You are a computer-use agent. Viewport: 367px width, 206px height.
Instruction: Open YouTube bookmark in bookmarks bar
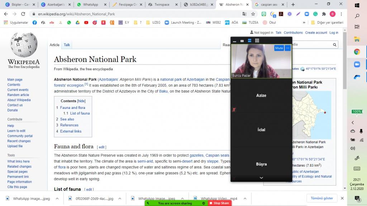pos(86,22)
